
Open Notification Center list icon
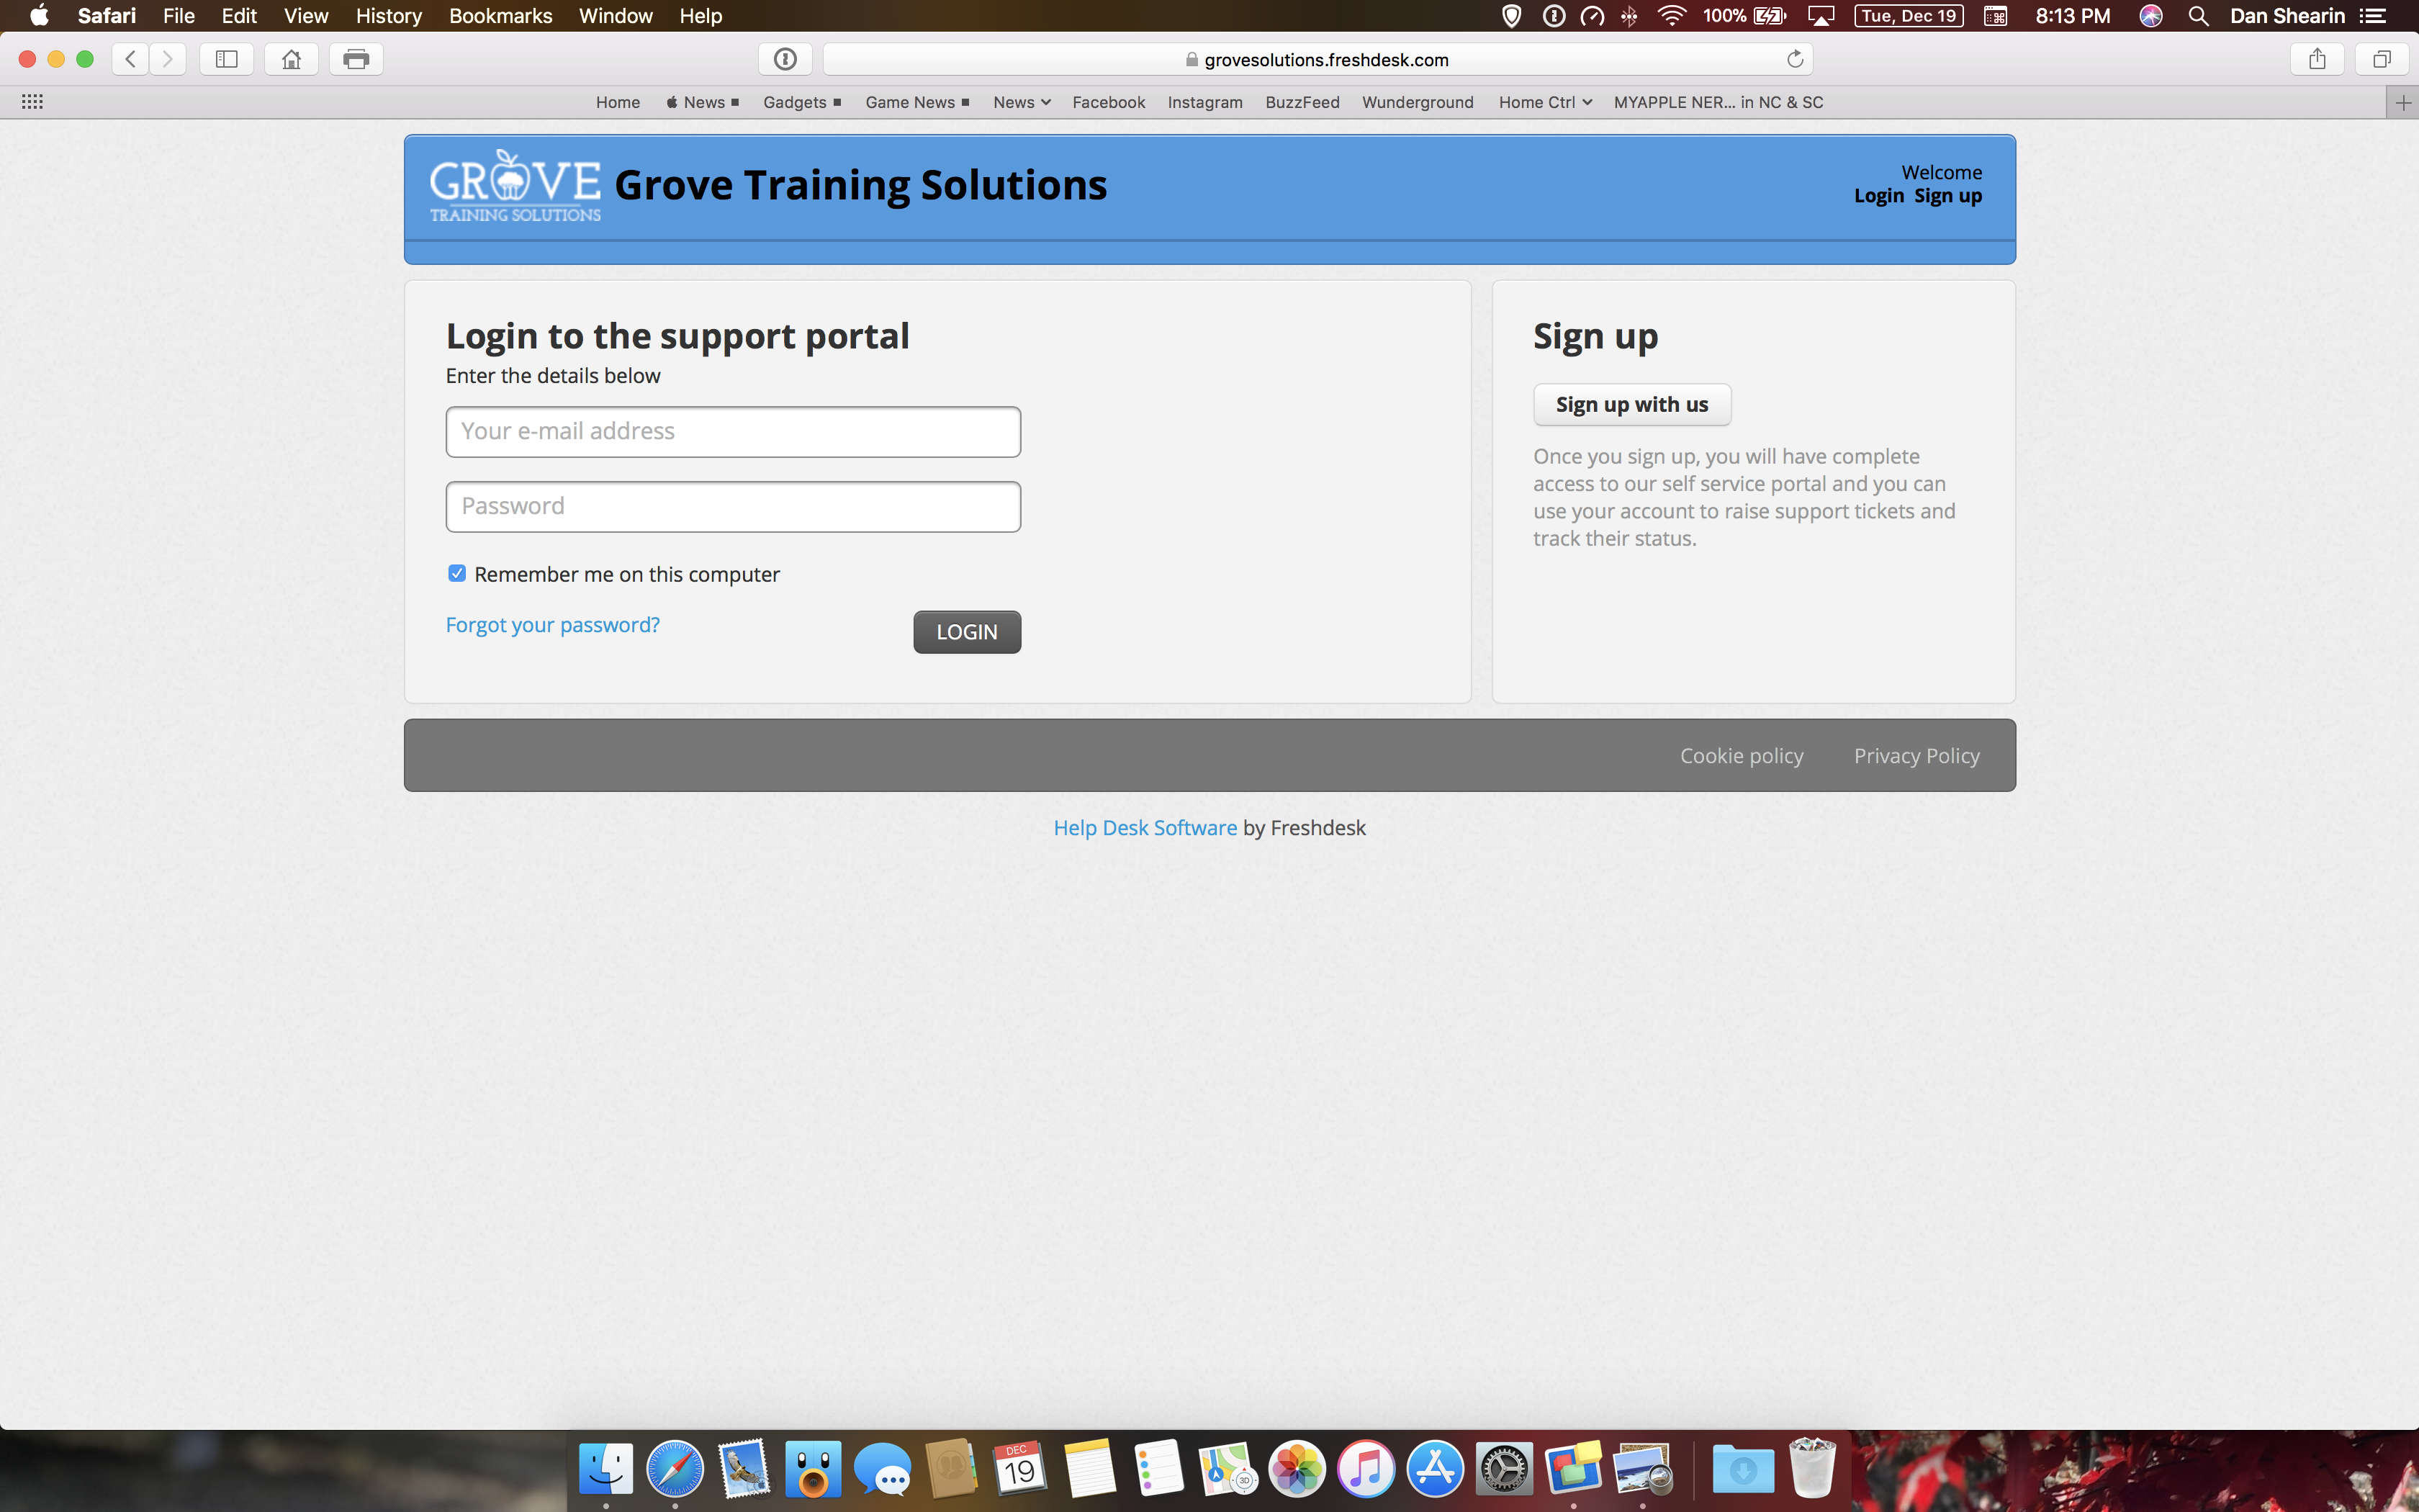coord(2373,16)
